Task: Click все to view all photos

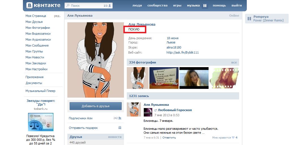Action: 234,62
